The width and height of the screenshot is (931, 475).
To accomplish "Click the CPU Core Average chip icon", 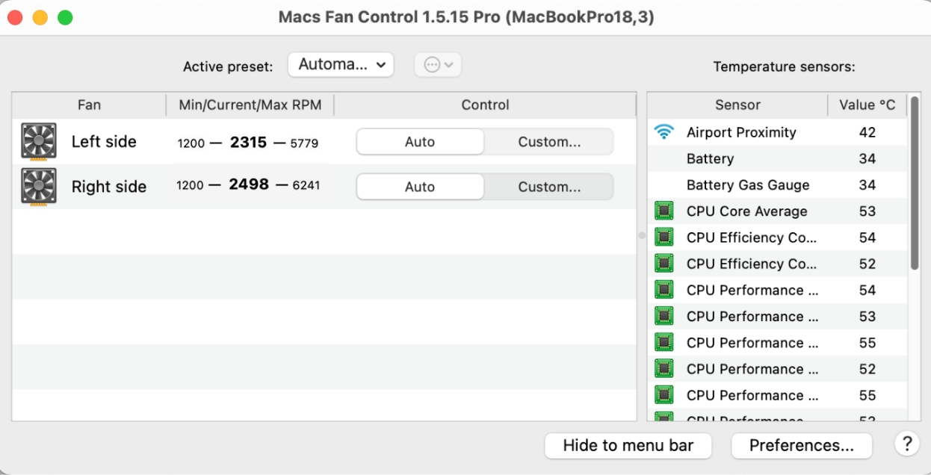I will pyautogui.click(x=664, y=211).
